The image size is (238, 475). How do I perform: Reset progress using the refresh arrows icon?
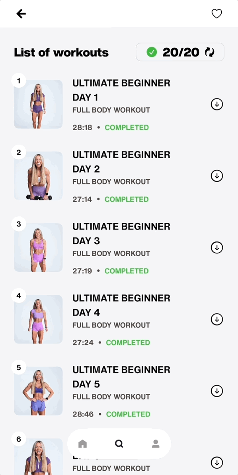coord(210,53)
